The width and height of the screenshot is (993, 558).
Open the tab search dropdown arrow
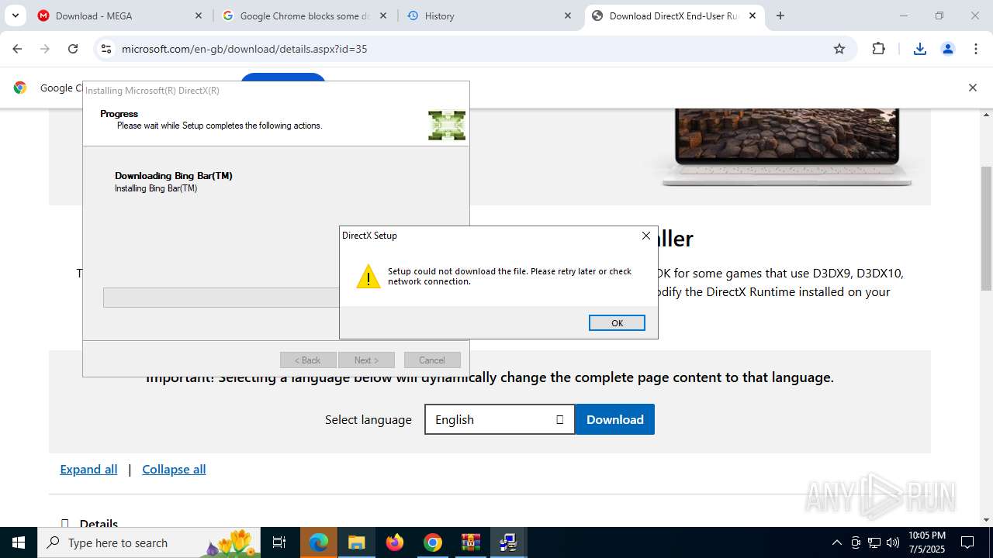click(15, 15)
